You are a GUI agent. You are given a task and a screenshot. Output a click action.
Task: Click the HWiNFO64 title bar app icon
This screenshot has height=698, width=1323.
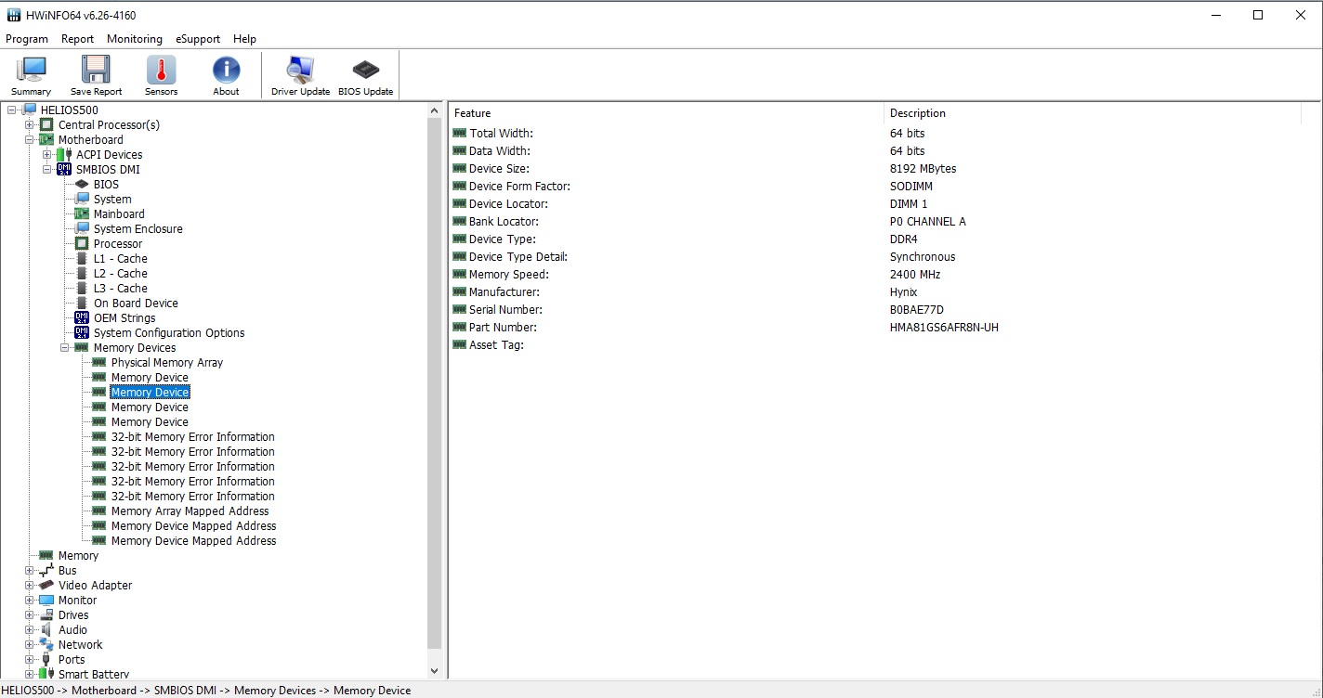pos(13,15)
